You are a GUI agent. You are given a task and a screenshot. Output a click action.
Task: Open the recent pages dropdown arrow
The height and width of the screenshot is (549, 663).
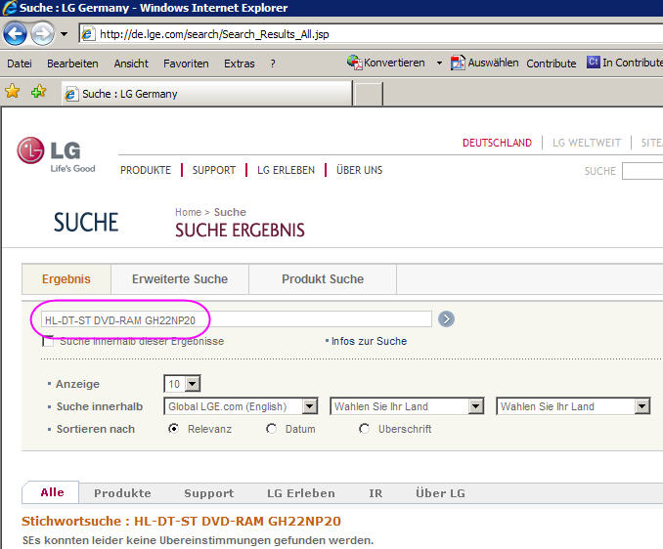click(64, 34)
